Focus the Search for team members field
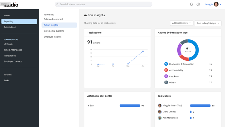Image resolution: width=225 pixels, height=127 pixels. (103, 4)
